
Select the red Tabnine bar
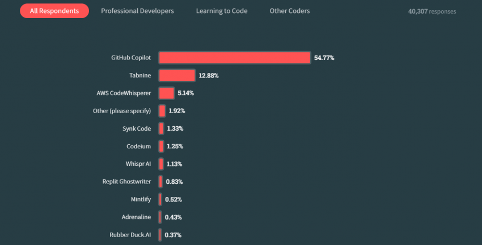click(x=177, y=75)
